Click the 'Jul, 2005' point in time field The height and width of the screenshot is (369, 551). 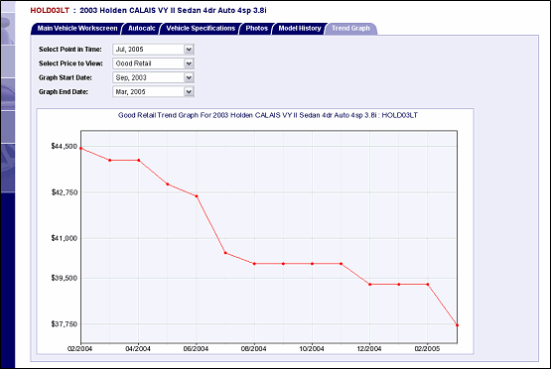tap(153, 50)
